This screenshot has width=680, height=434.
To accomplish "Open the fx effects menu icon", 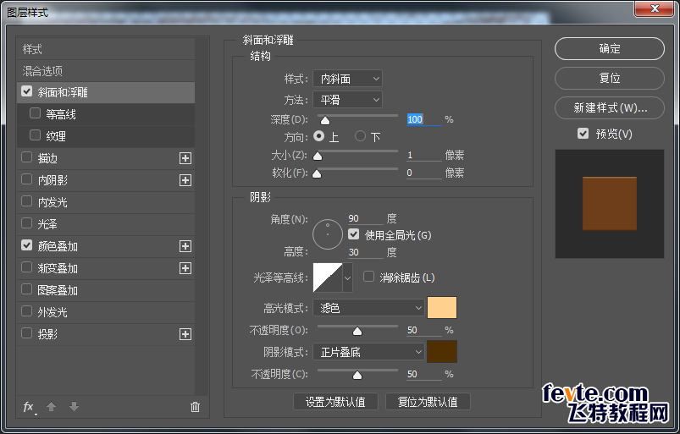I will coord(29,407).
